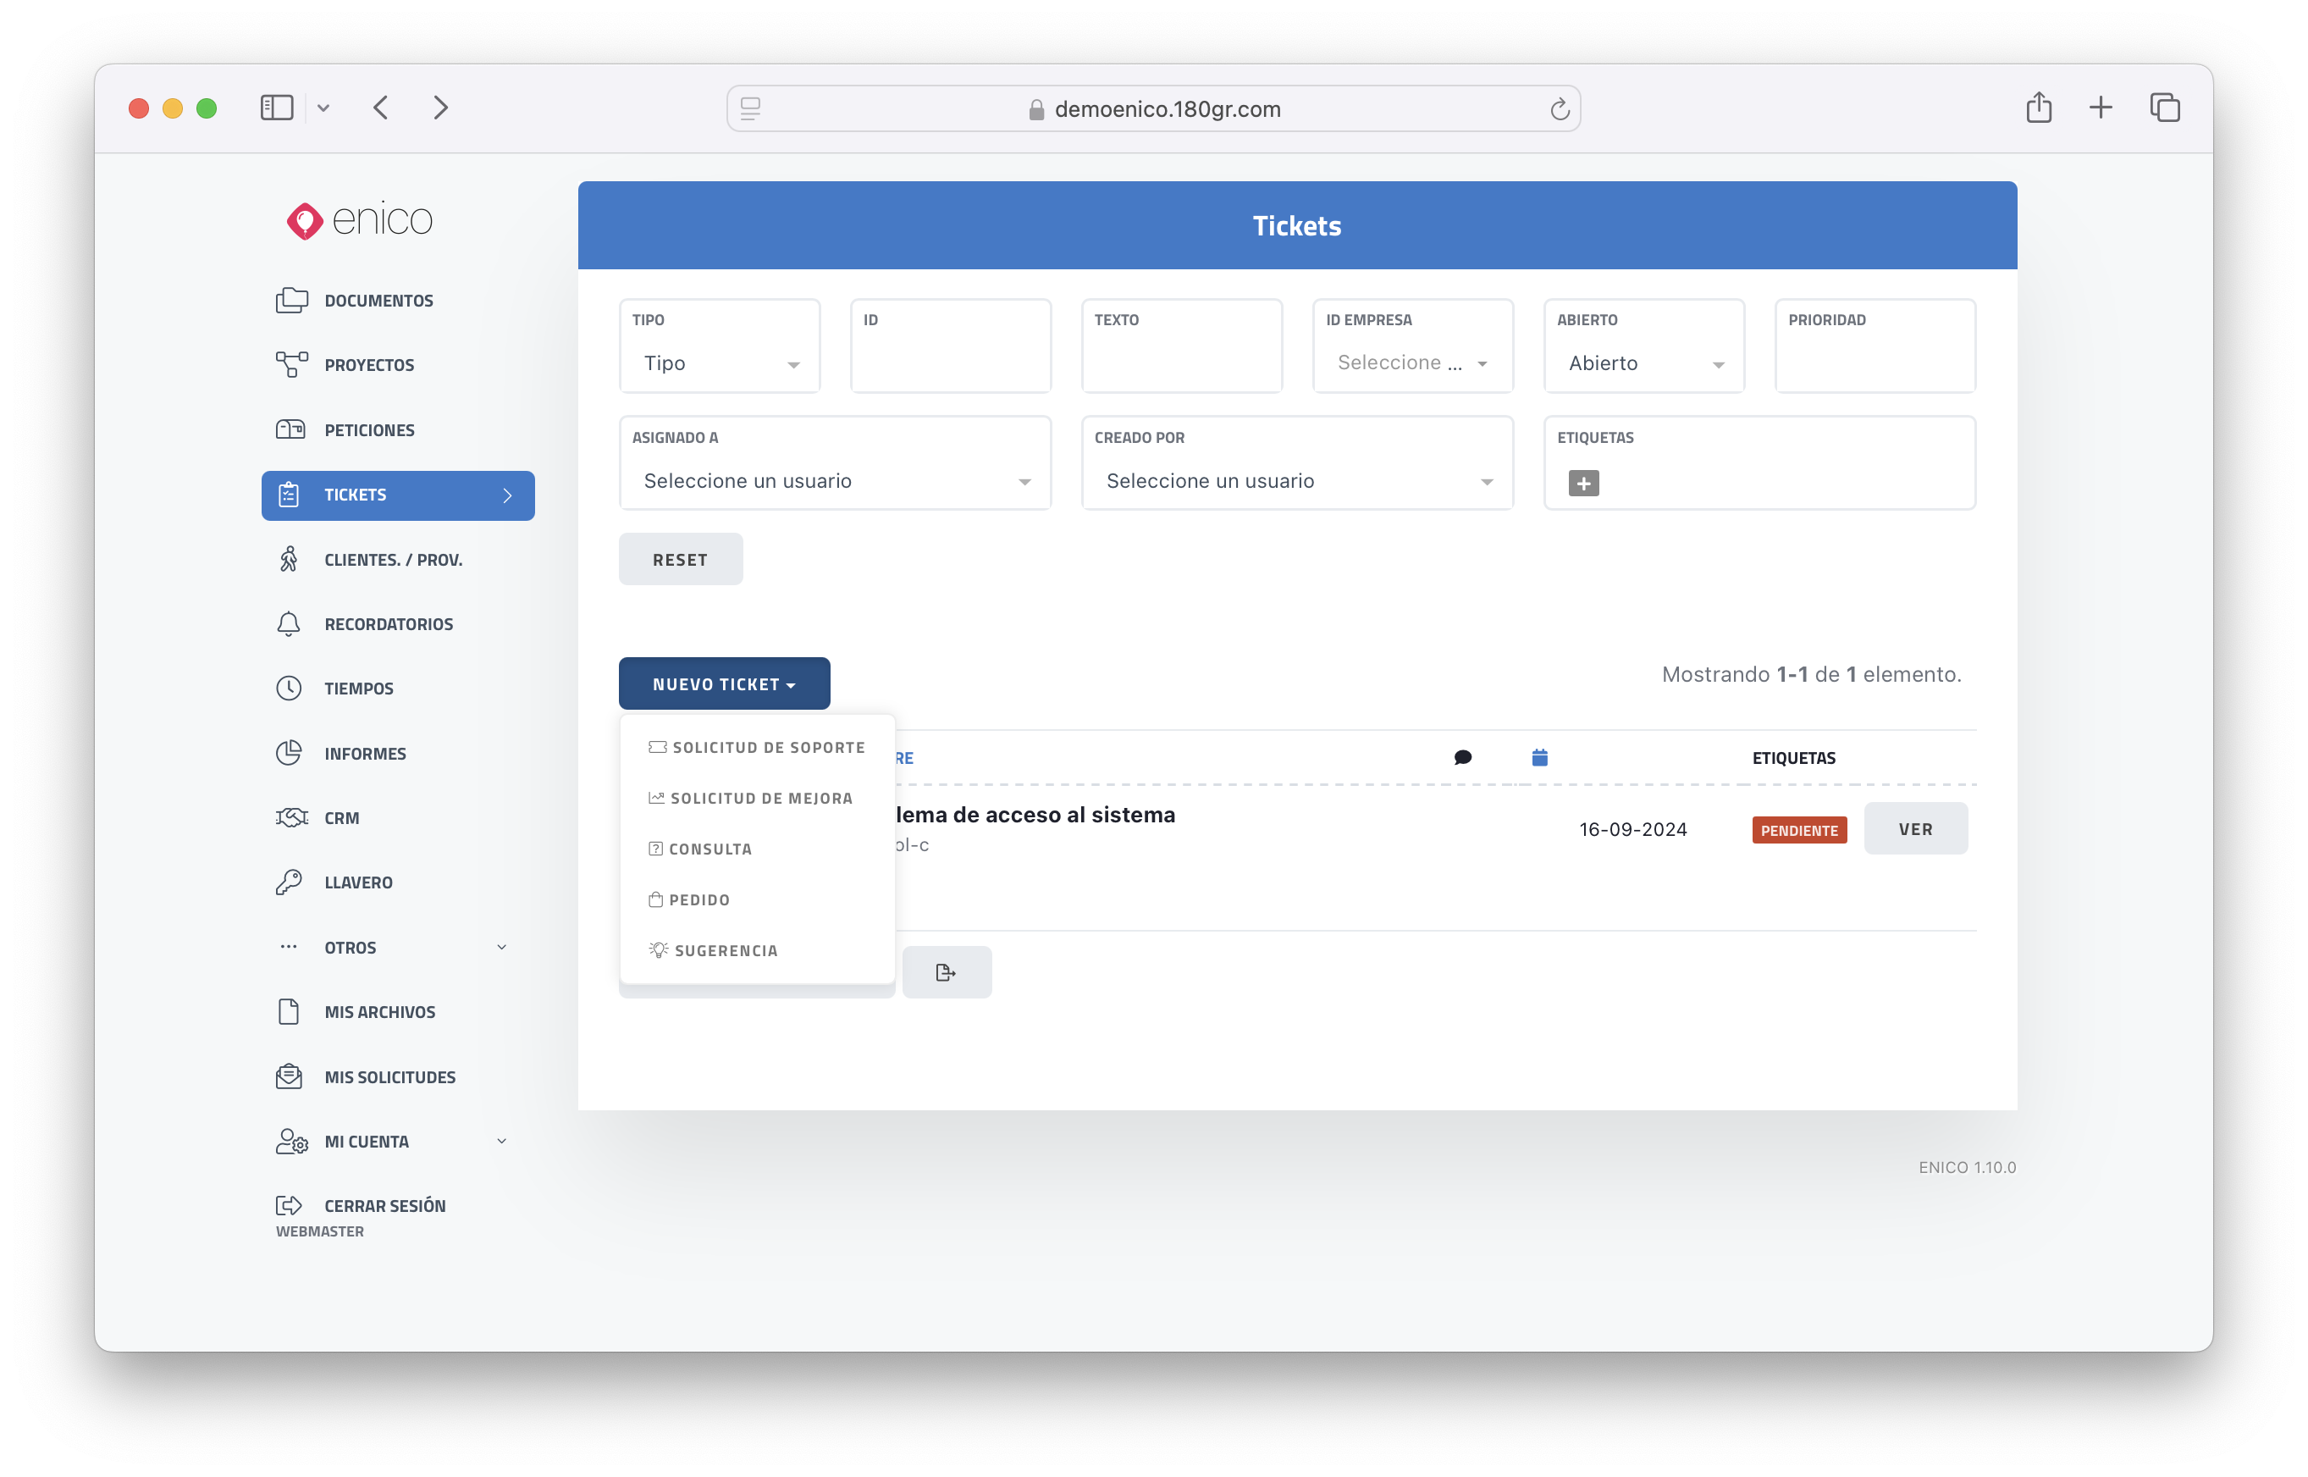Image resolution: width=2308 pixels, height=1477 pixels.
Task: Open Llavero from the sidebar
Action: pos(357,882)
